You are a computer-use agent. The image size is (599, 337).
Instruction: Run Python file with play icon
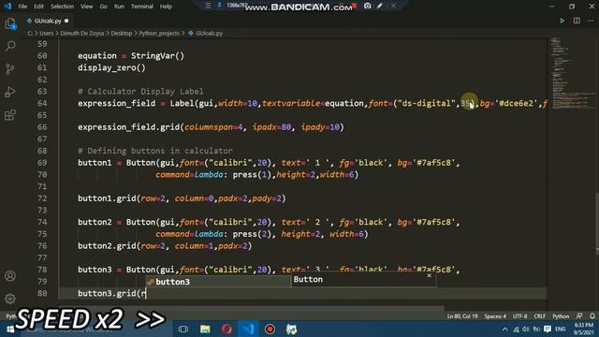pos(562,21)
